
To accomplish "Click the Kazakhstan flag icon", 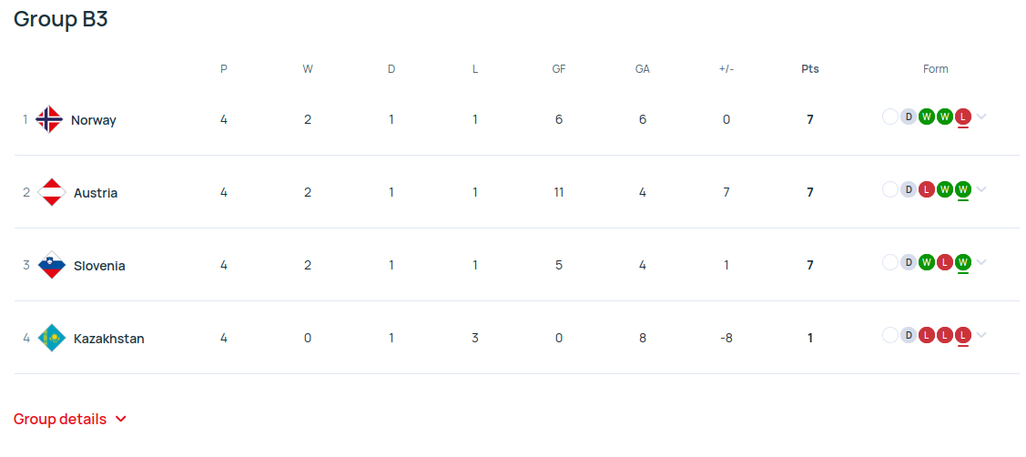I will [52, 338].
